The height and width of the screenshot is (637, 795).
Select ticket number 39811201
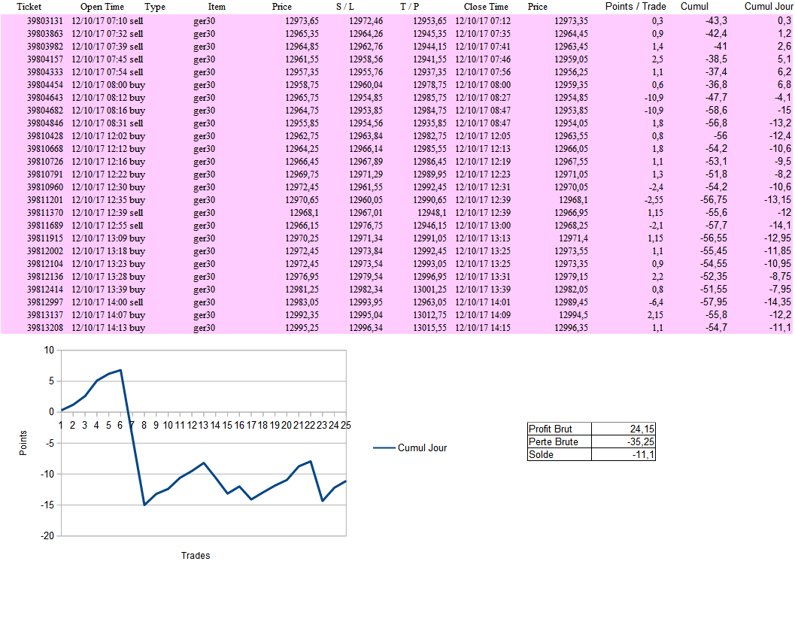pos(45,200)
